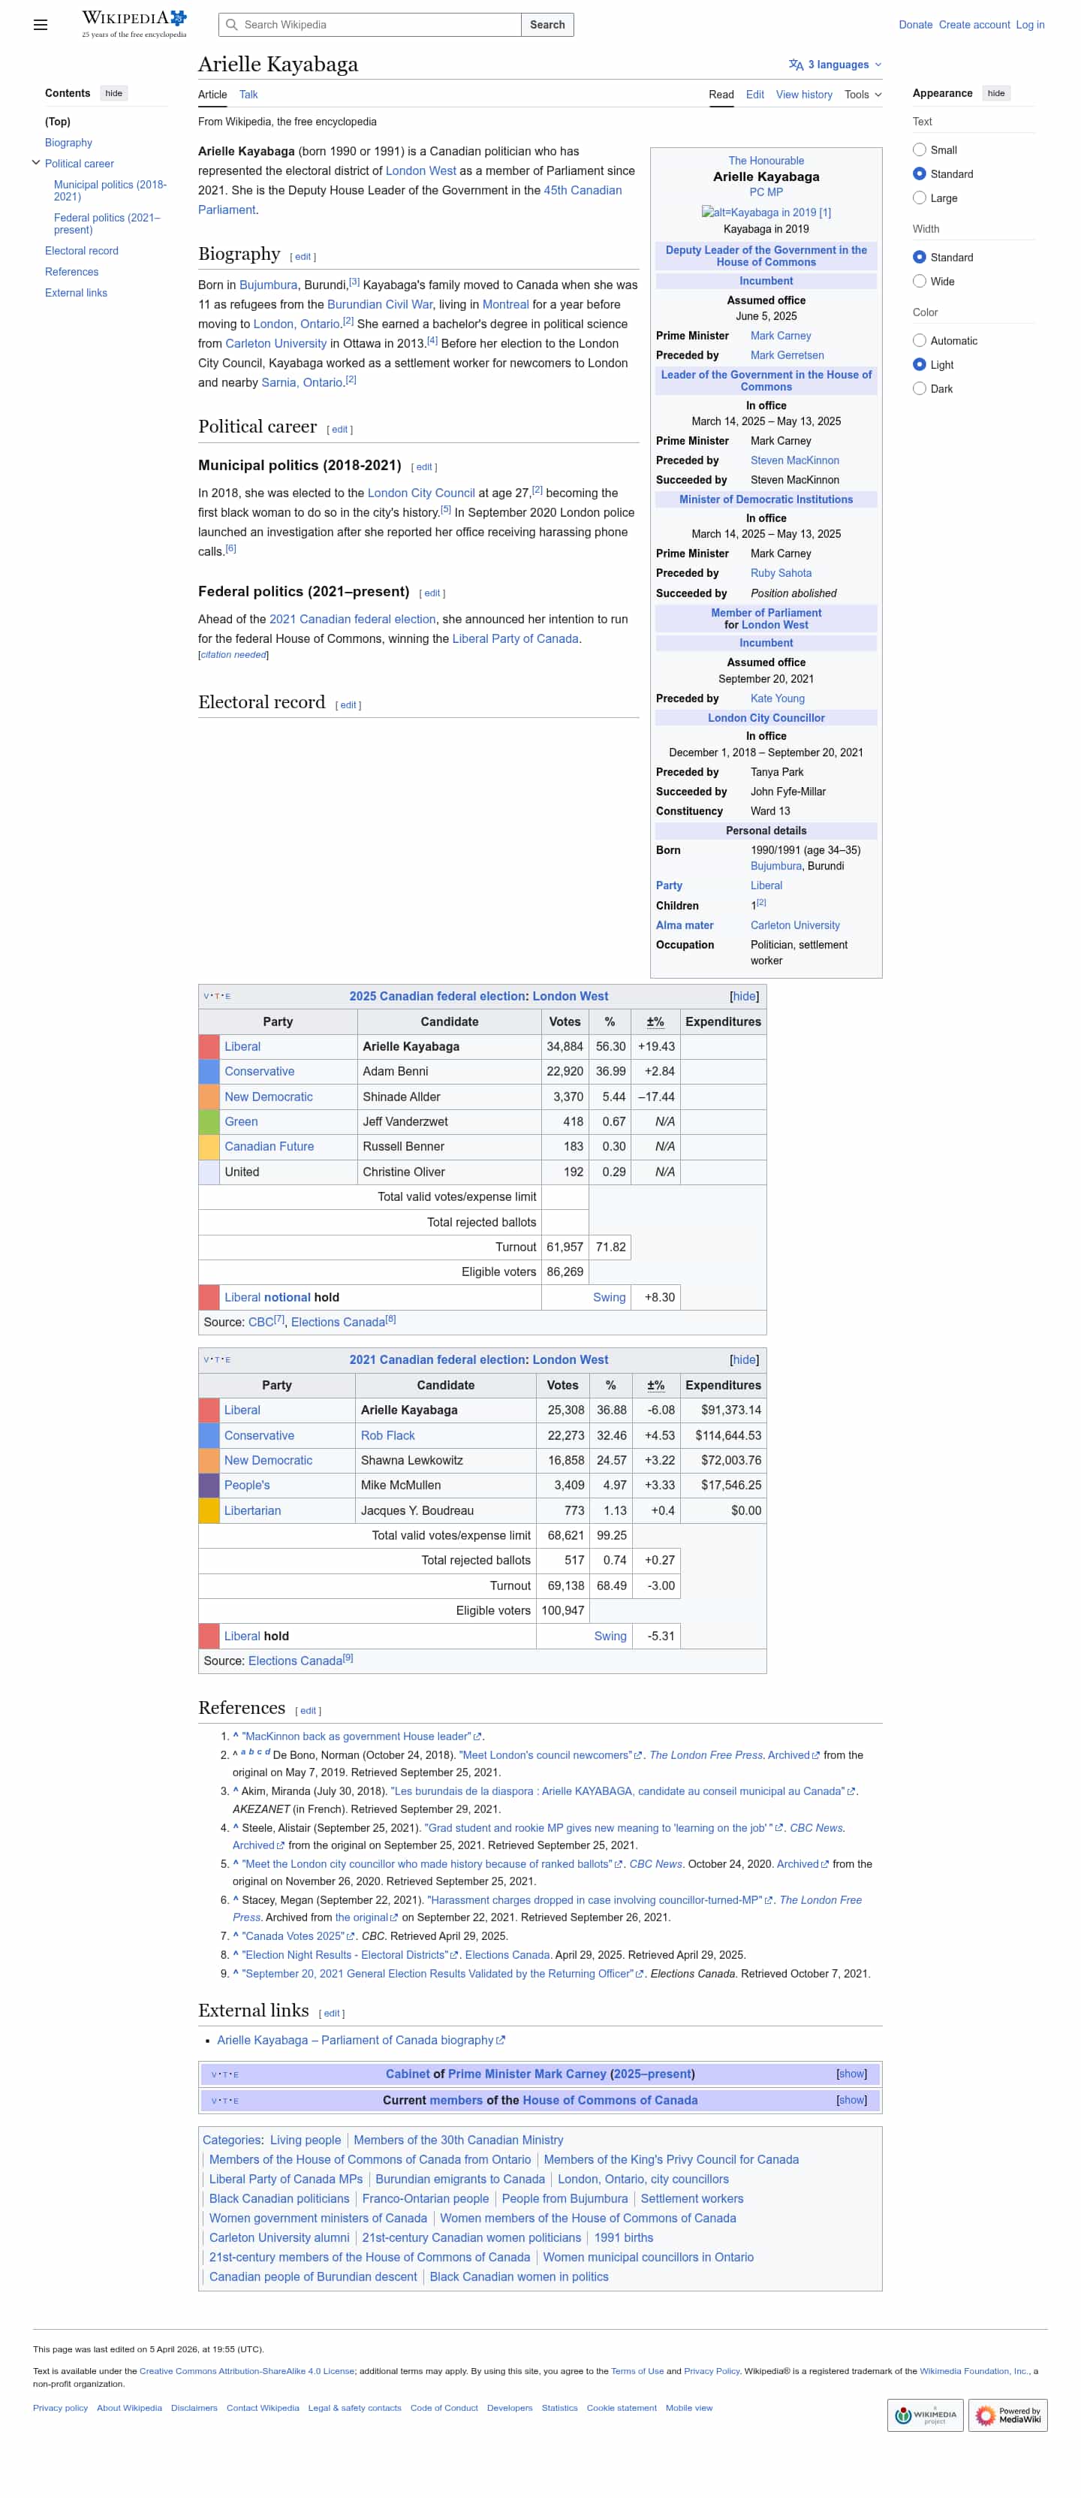Choose the Light color theme

(919, 364)
